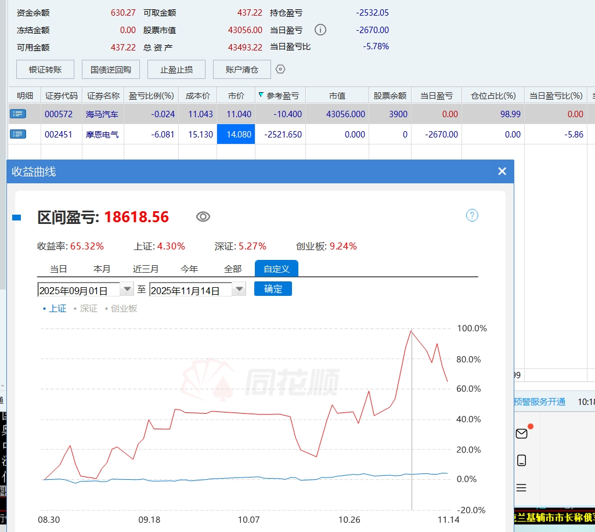This screenshot has width=595, height=532.
Task: Click the 国债逆回购 button
Action: click(111, 70)
